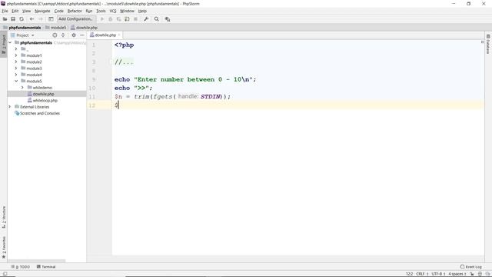Open the Edit menu

tap(15, 11)
